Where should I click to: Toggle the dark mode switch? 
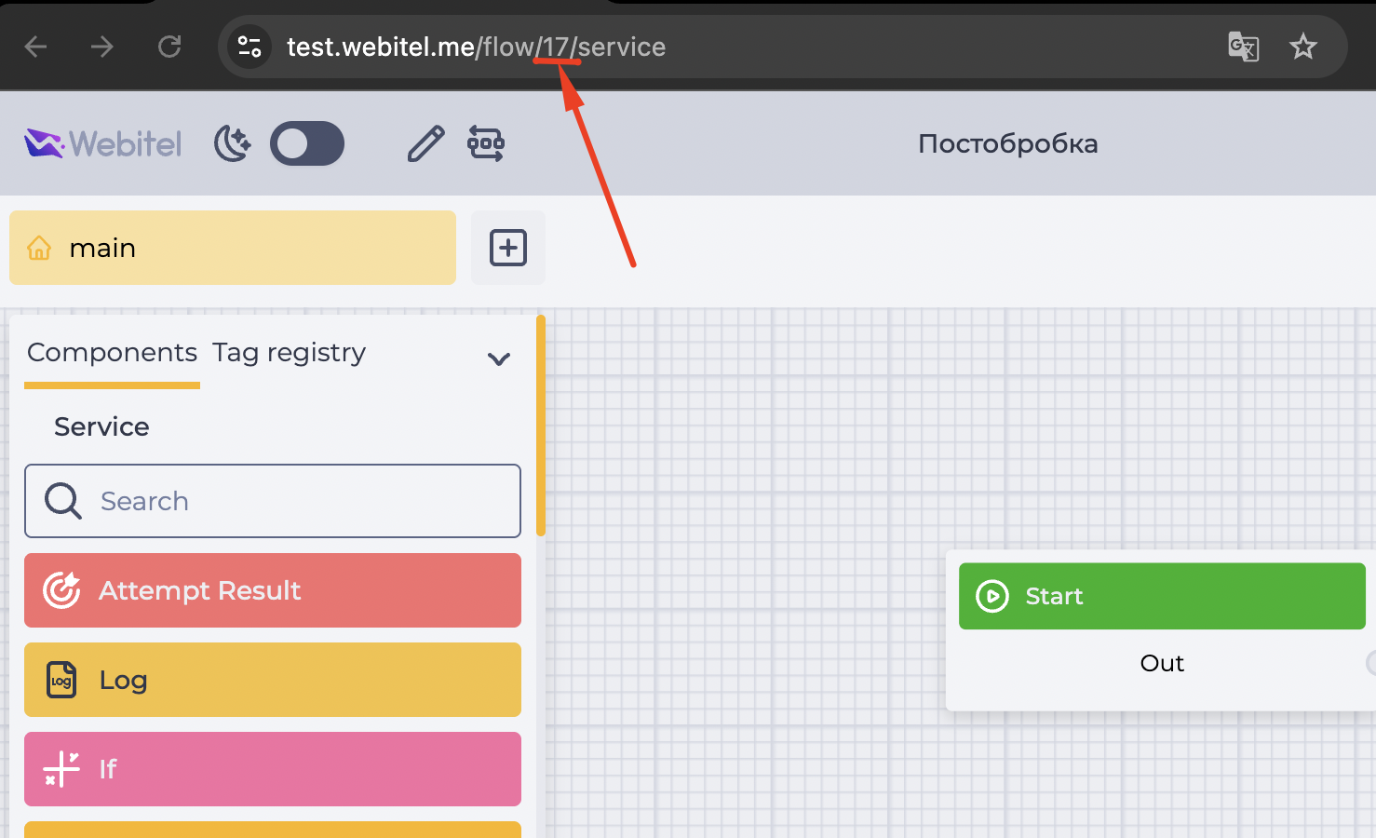point(307,143)
